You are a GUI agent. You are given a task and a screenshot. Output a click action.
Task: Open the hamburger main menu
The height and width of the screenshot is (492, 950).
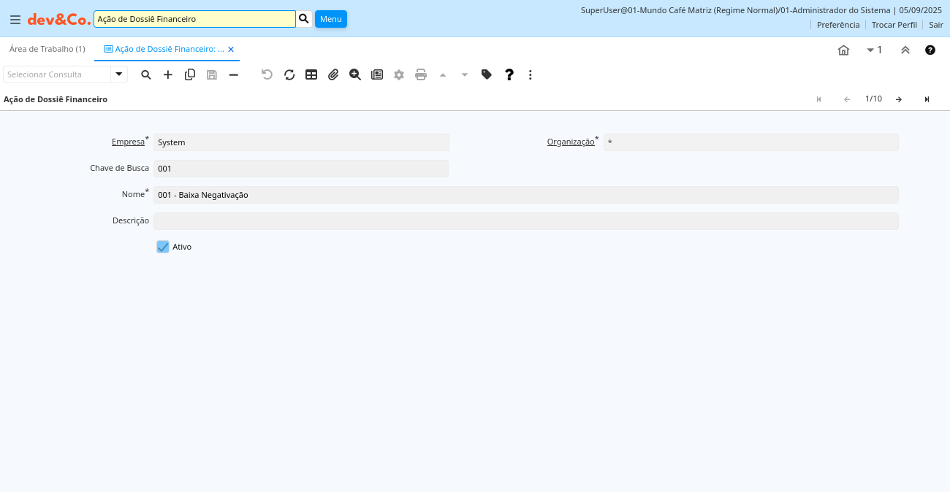15,19
